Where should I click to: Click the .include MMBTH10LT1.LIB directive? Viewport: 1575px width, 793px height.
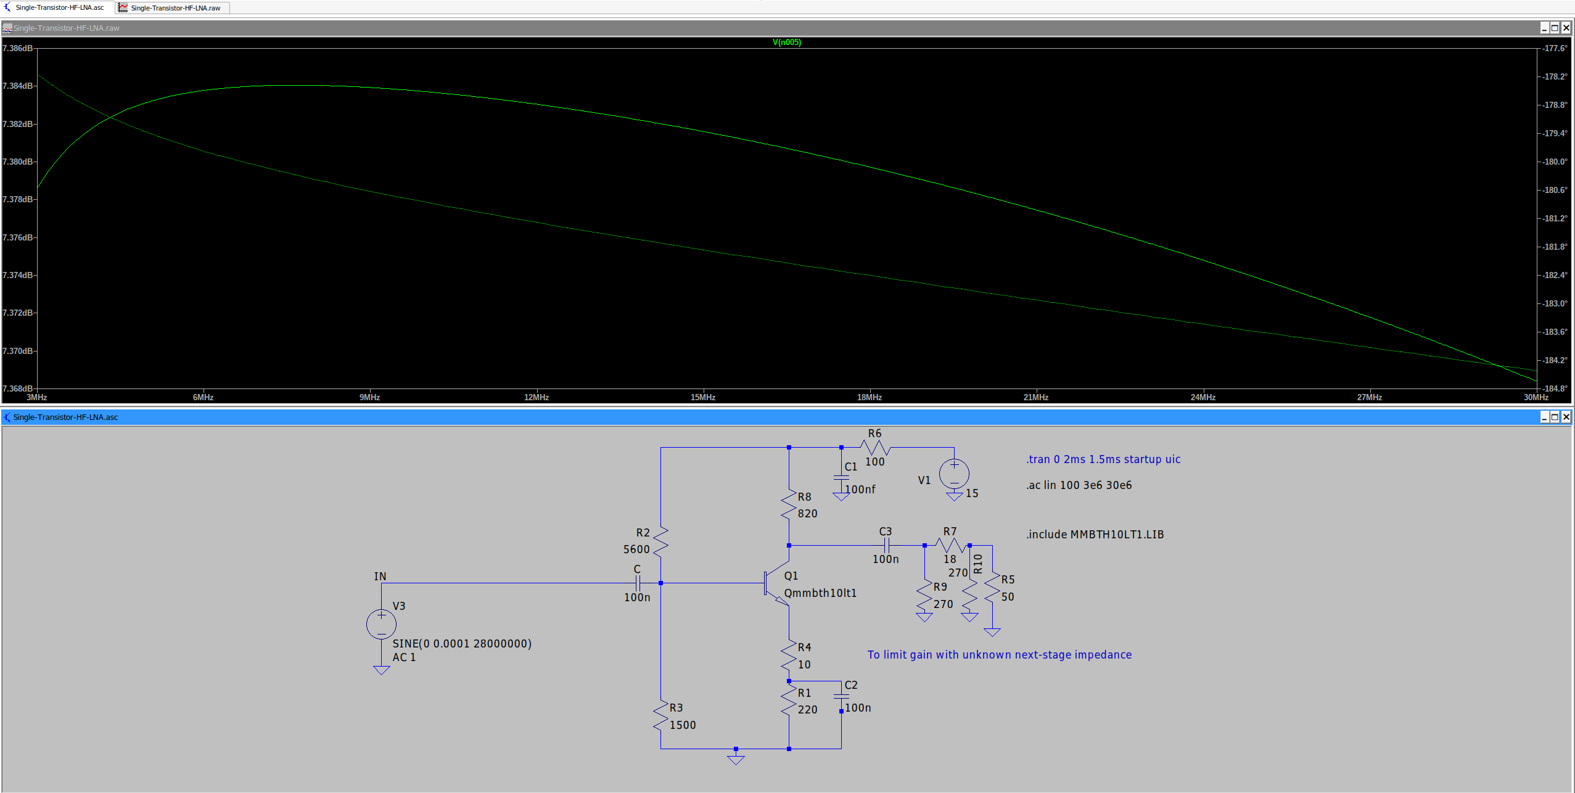coord(1095,535)
